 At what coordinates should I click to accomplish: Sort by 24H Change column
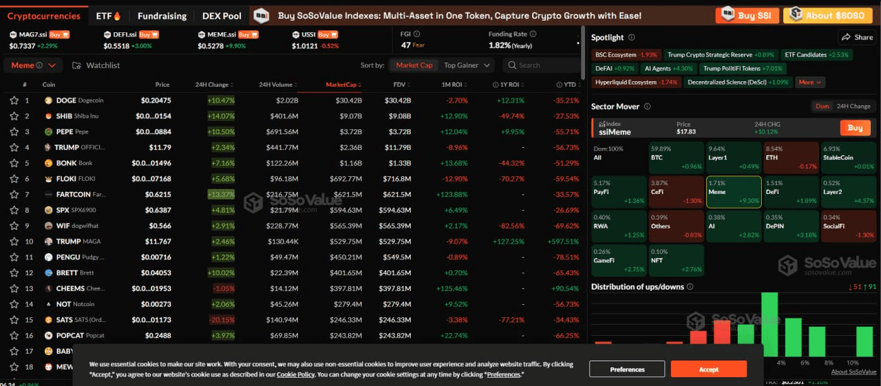tap(215, 85)
